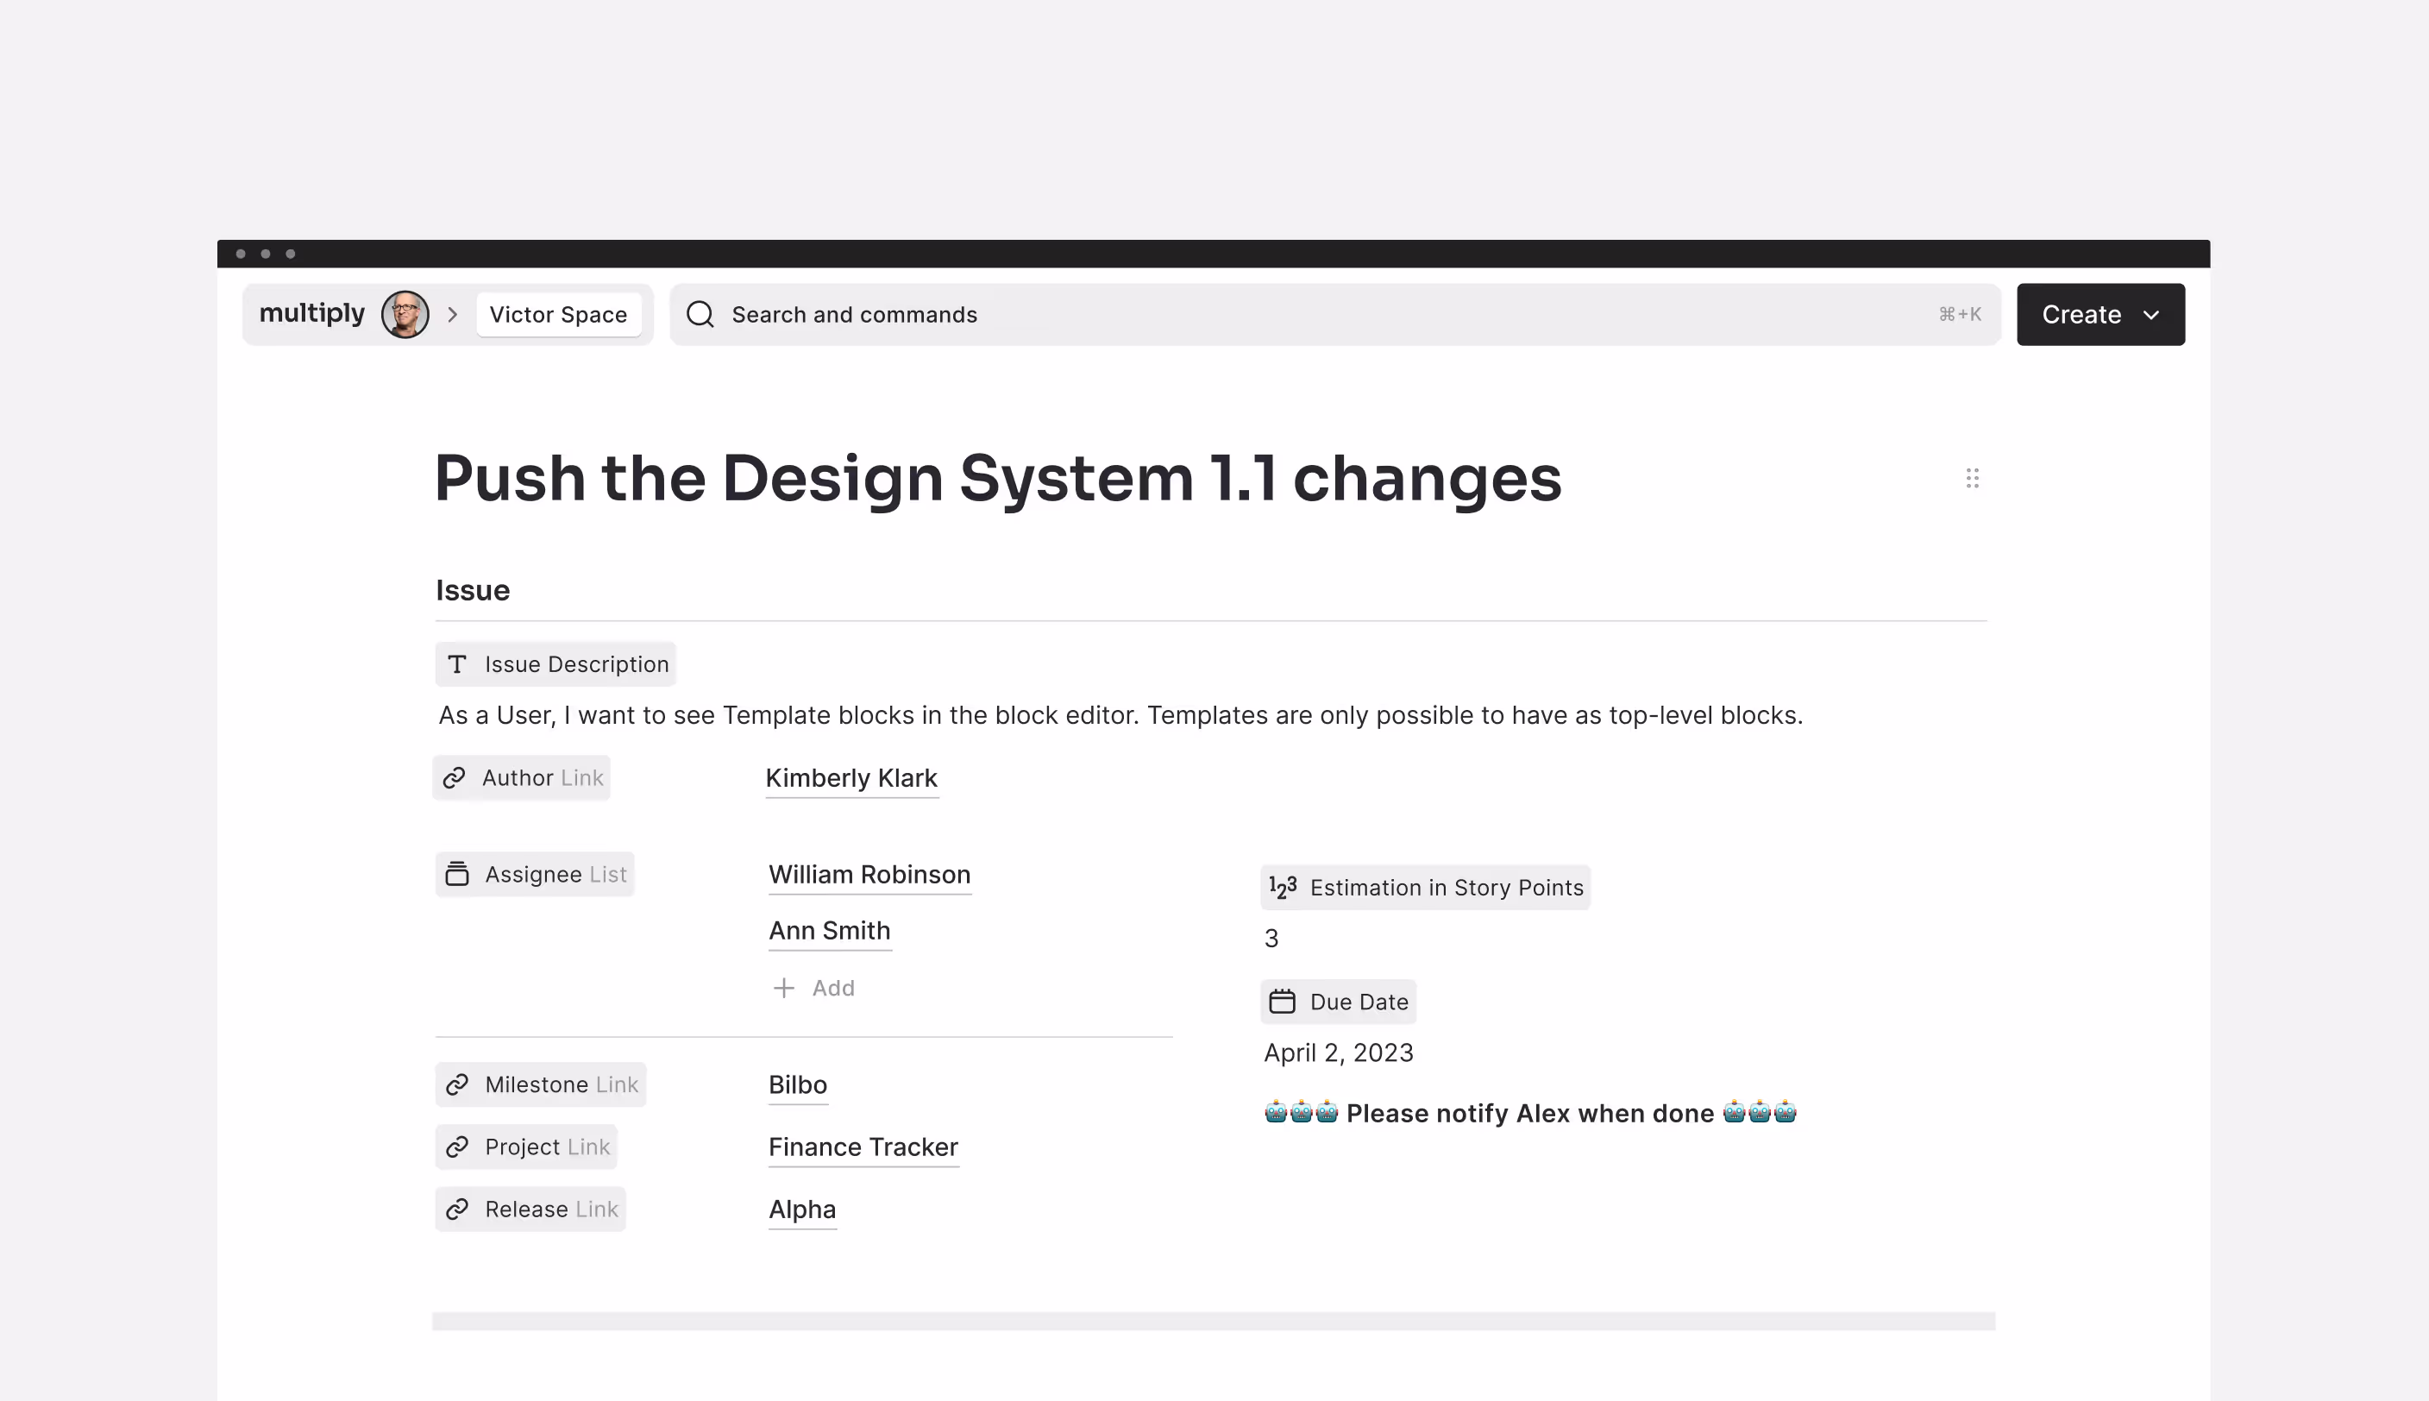Click the text type icon on Issue Description
The width and height of the screenshot is (2429, 1401).
click(x=458, y=664)
